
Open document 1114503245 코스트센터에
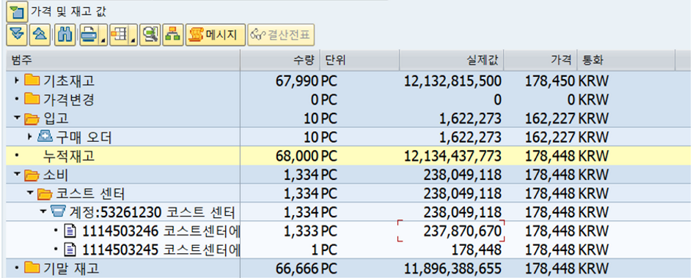click(x=161, y=249)
